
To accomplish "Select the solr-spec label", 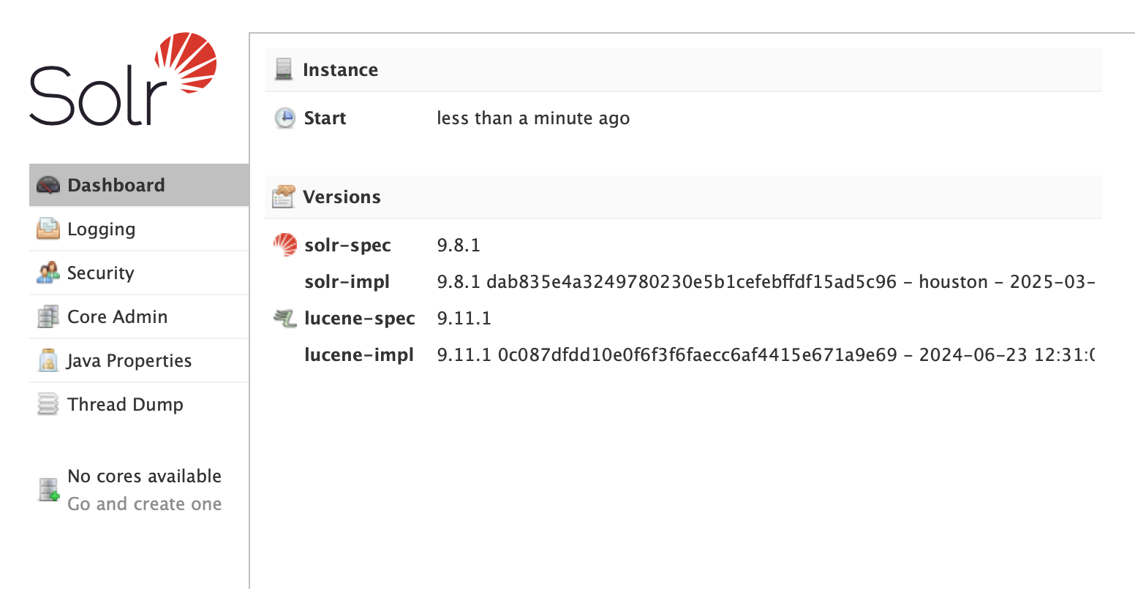I will tap(347, 246).
